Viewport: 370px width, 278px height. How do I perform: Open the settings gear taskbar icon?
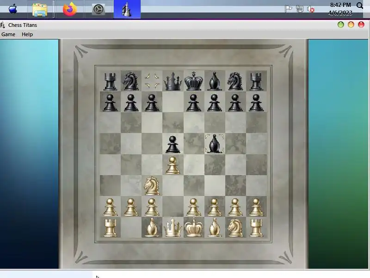click(x=98, y=9)
